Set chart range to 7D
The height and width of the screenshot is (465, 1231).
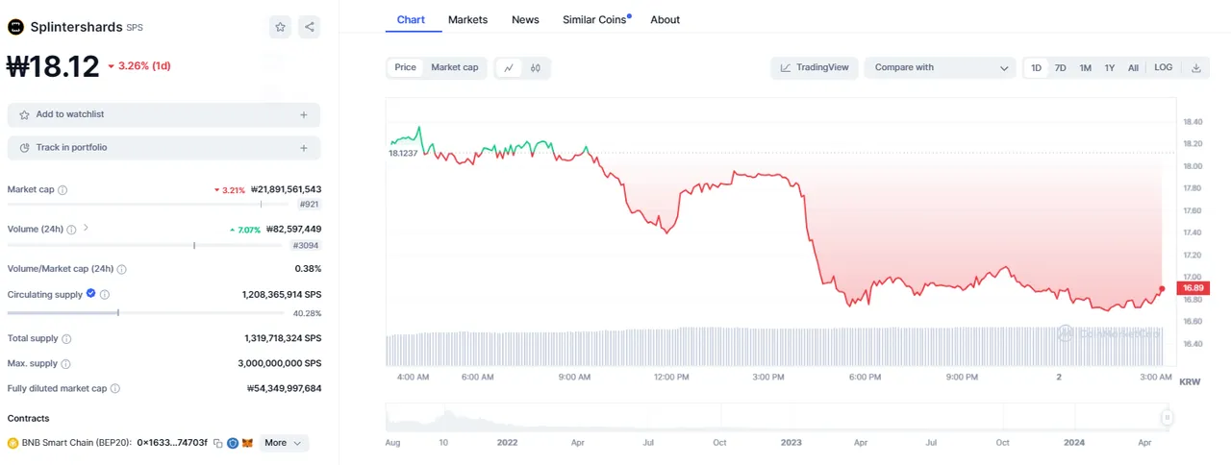1060,68
